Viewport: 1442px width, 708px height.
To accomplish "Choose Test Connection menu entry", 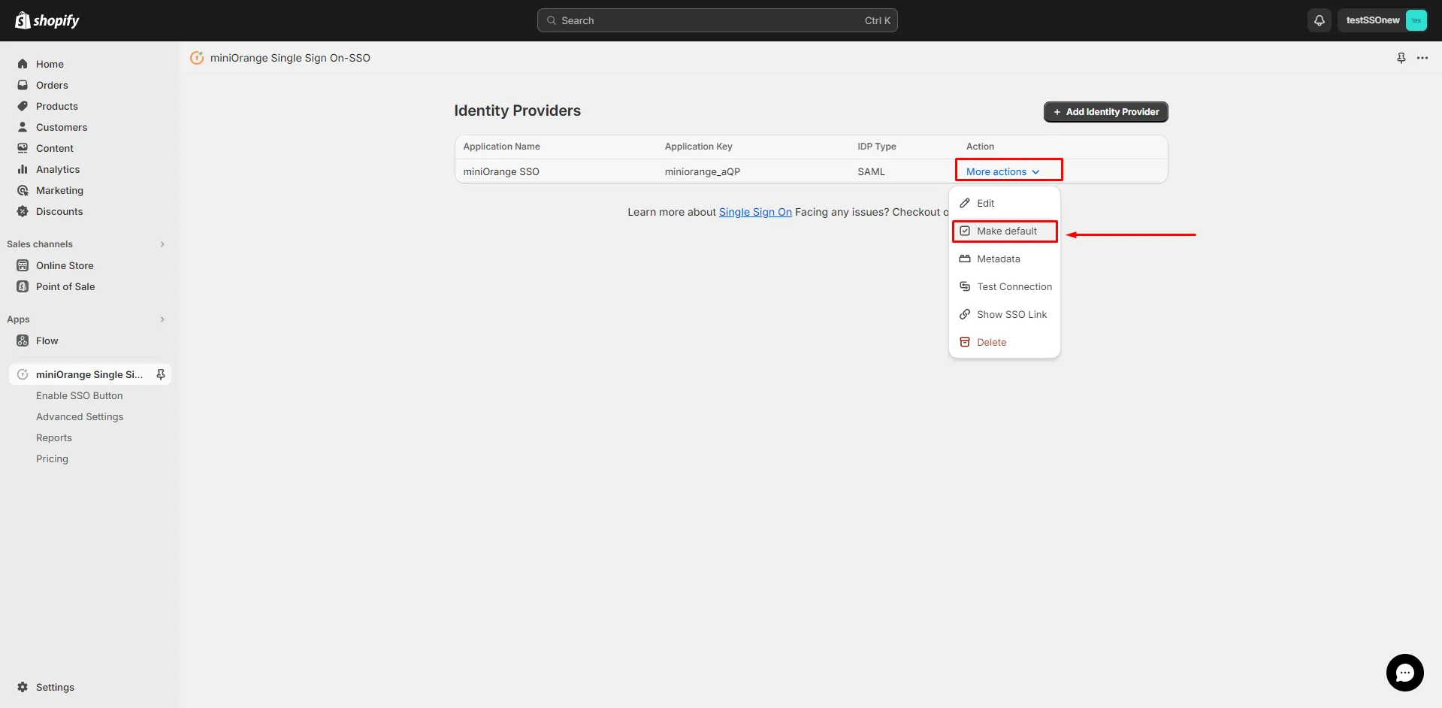I will point(1005,286).
